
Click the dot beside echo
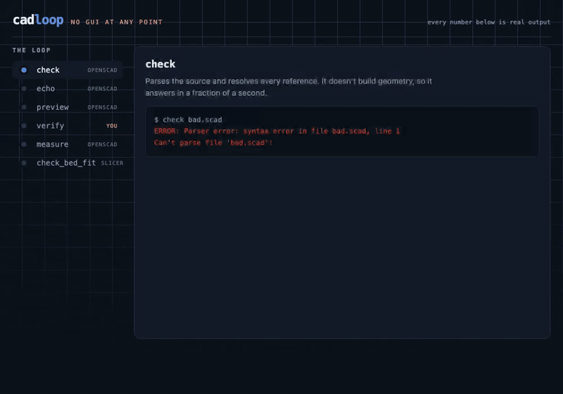24,89
